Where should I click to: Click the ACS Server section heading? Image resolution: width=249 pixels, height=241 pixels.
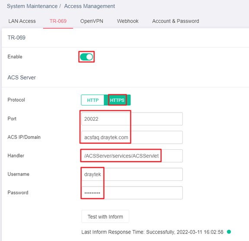pos(22,77)
